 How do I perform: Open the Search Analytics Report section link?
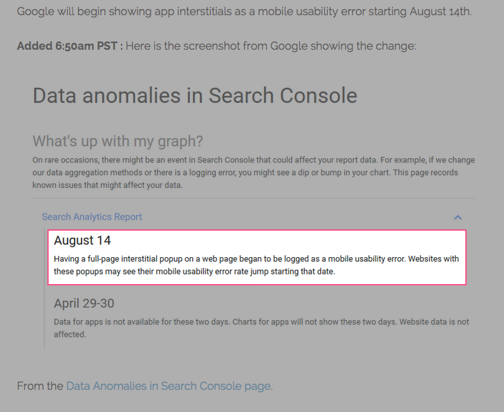92,216
